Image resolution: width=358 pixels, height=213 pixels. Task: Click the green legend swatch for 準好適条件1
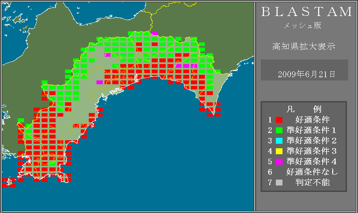(279, 130)
